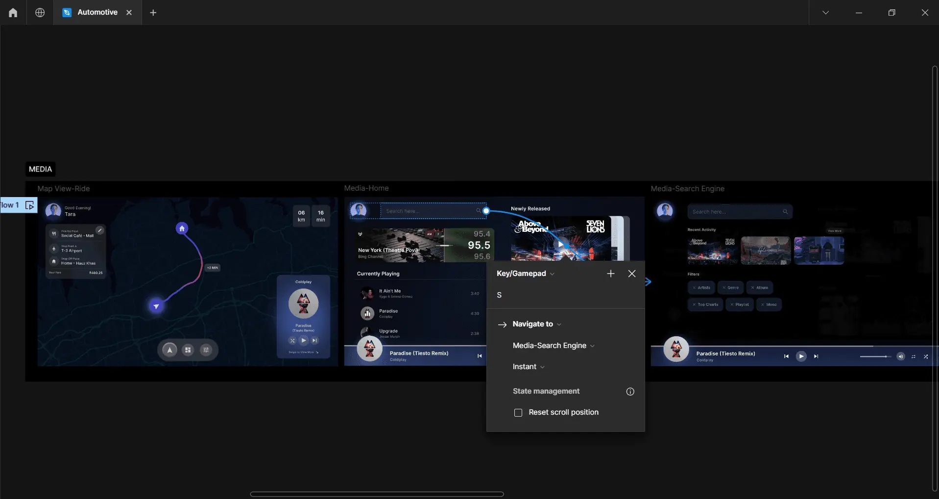
Task: Enable Reset scroll position checkbox
Action: pyautogui.click(x=518, y=413)
